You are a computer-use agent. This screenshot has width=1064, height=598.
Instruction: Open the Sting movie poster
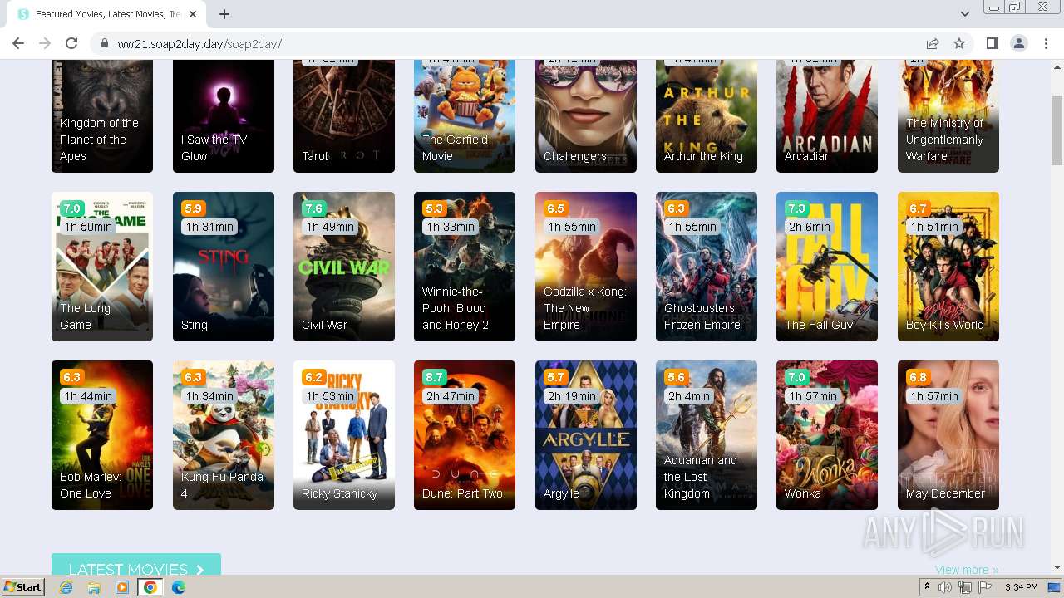pyautogui.click(x=224, y=267)
